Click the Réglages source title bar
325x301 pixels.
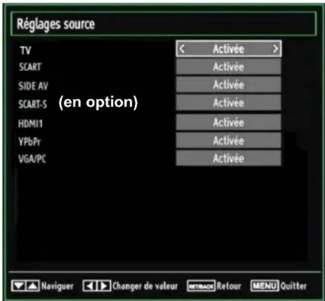click(x=164, y=23)
